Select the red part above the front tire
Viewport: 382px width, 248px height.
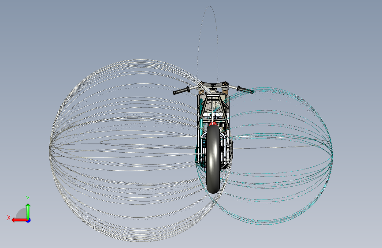coord(213,124)
